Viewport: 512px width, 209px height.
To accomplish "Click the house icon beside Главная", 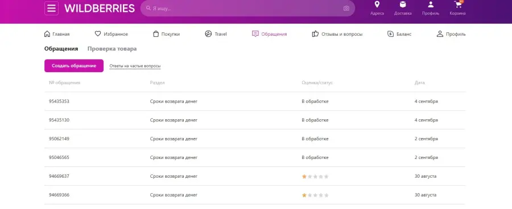I will pyautogui.click(x=47, y=34).
